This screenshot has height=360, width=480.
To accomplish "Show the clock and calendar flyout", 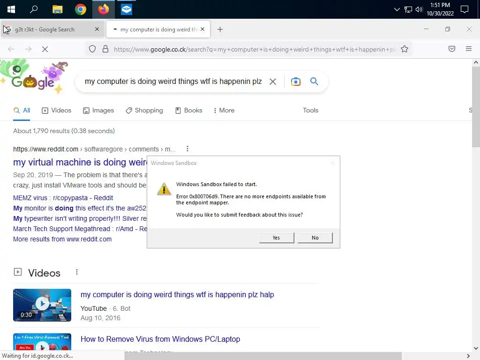I will pyautogui.click(x=440, y=9).
